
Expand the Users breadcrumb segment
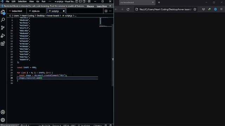pos(17,15)
